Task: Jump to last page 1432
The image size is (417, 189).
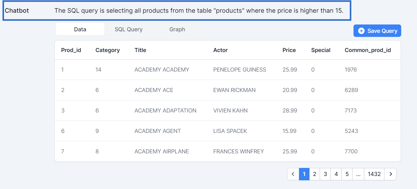Action: tap(374, 174)
